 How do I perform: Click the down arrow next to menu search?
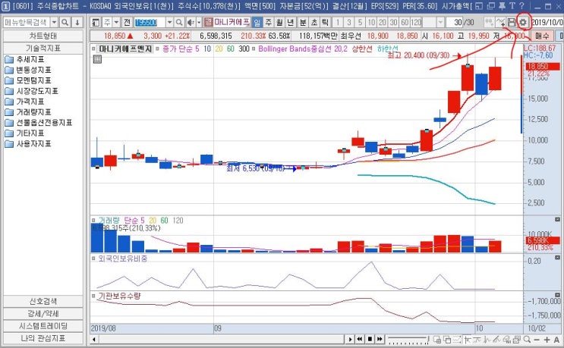tap(77, 23)
